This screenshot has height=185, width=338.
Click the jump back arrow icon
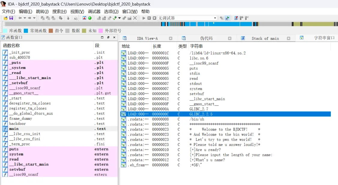point(20,18)
